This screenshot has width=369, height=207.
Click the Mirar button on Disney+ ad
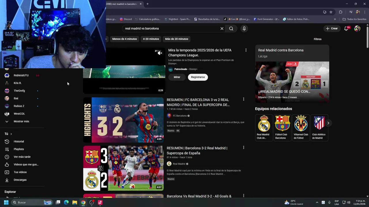177,77
